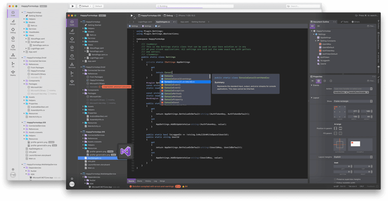This screenshot has width=388, height=201.
Task: Open Debug mode in the back window sidebar
Action: coord(13,30)
